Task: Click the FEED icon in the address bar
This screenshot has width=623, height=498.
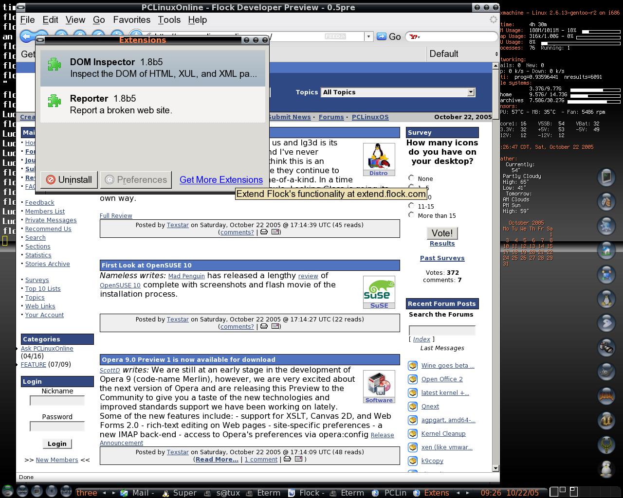Action: (335, 36)
